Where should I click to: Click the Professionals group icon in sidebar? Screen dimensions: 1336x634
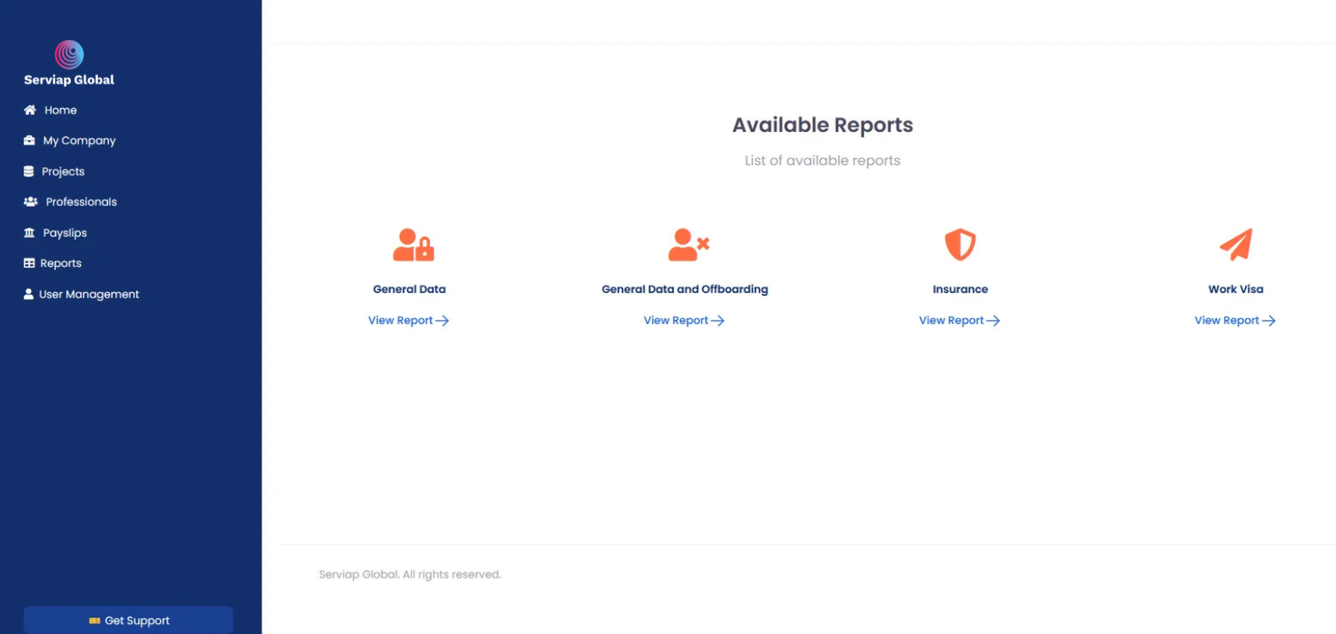[31, 202]
